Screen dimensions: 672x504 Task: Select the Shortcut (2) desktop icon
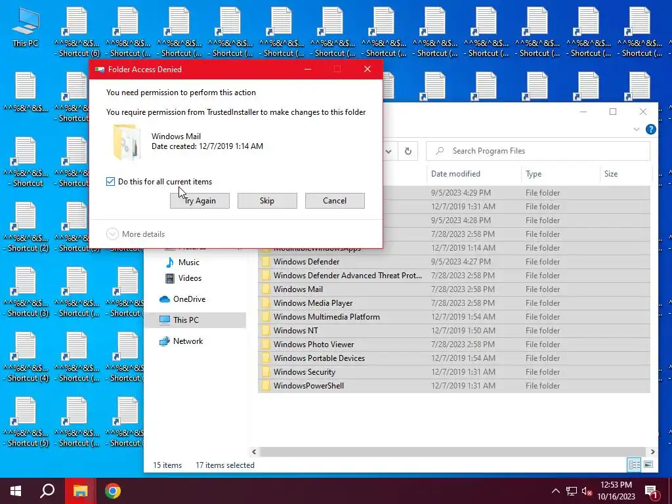(x=26, y=226)
